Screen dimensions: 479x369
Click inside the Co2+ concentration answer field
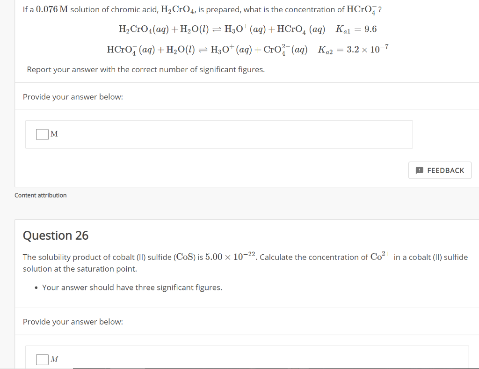(x=210, y=359)
